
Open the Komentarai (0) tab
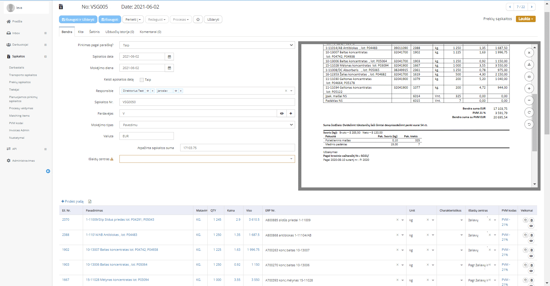150,32
